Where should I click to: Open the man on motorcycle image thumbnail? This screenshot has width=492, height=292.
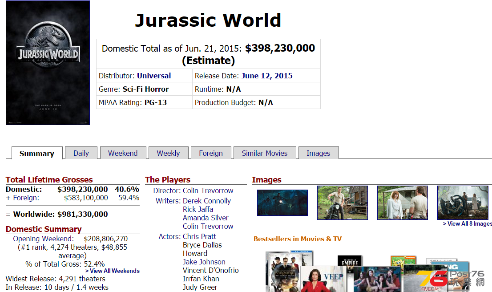point(343,203)
